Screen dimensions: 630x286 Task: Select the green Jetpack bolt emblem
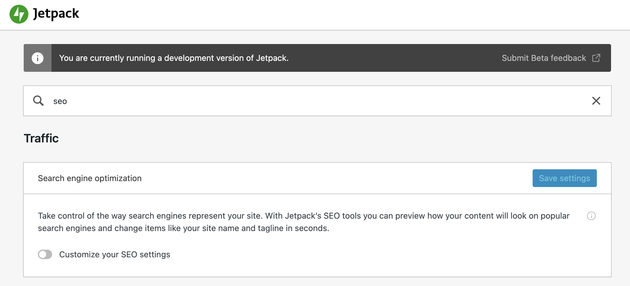pyautogui.click(x=19, y=14)
